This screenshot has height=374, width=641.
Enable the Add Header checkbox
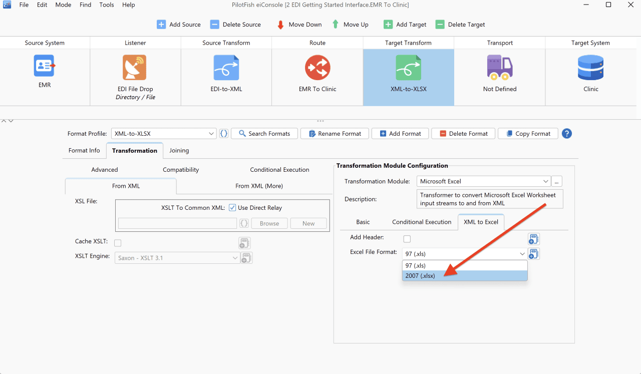(407, 239)
